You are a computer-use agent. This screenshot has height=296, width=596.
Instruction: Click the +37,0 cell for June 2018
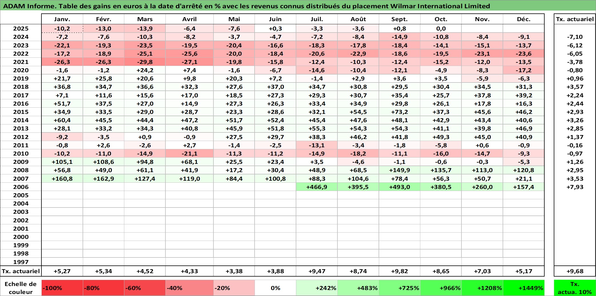[x=275, y=87]
